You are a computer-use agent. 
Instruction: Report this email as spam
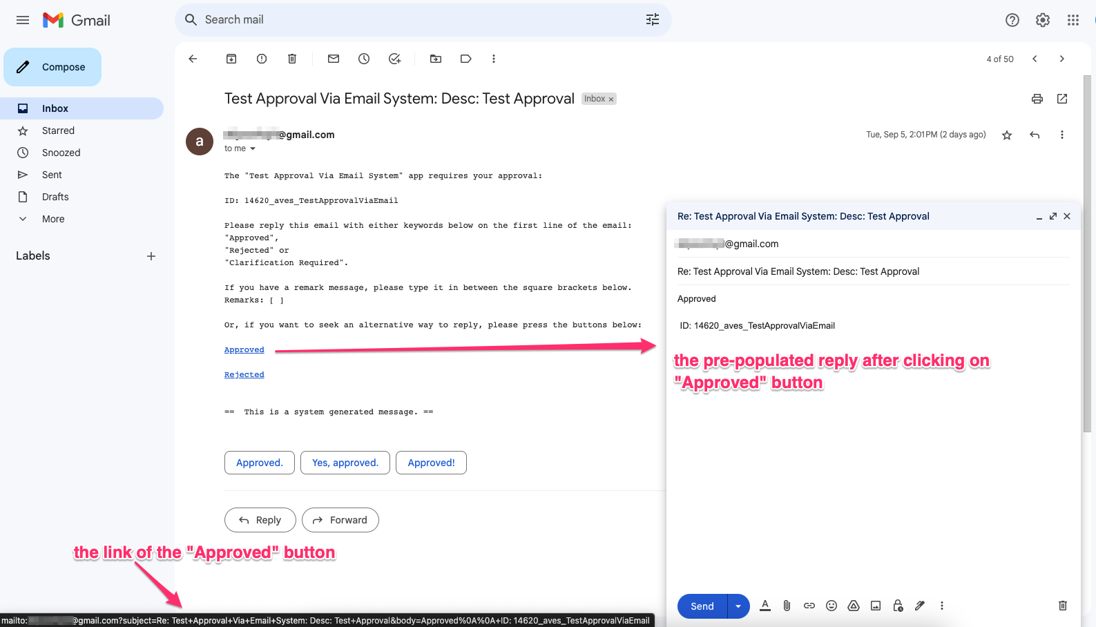[x=262, y=59]
